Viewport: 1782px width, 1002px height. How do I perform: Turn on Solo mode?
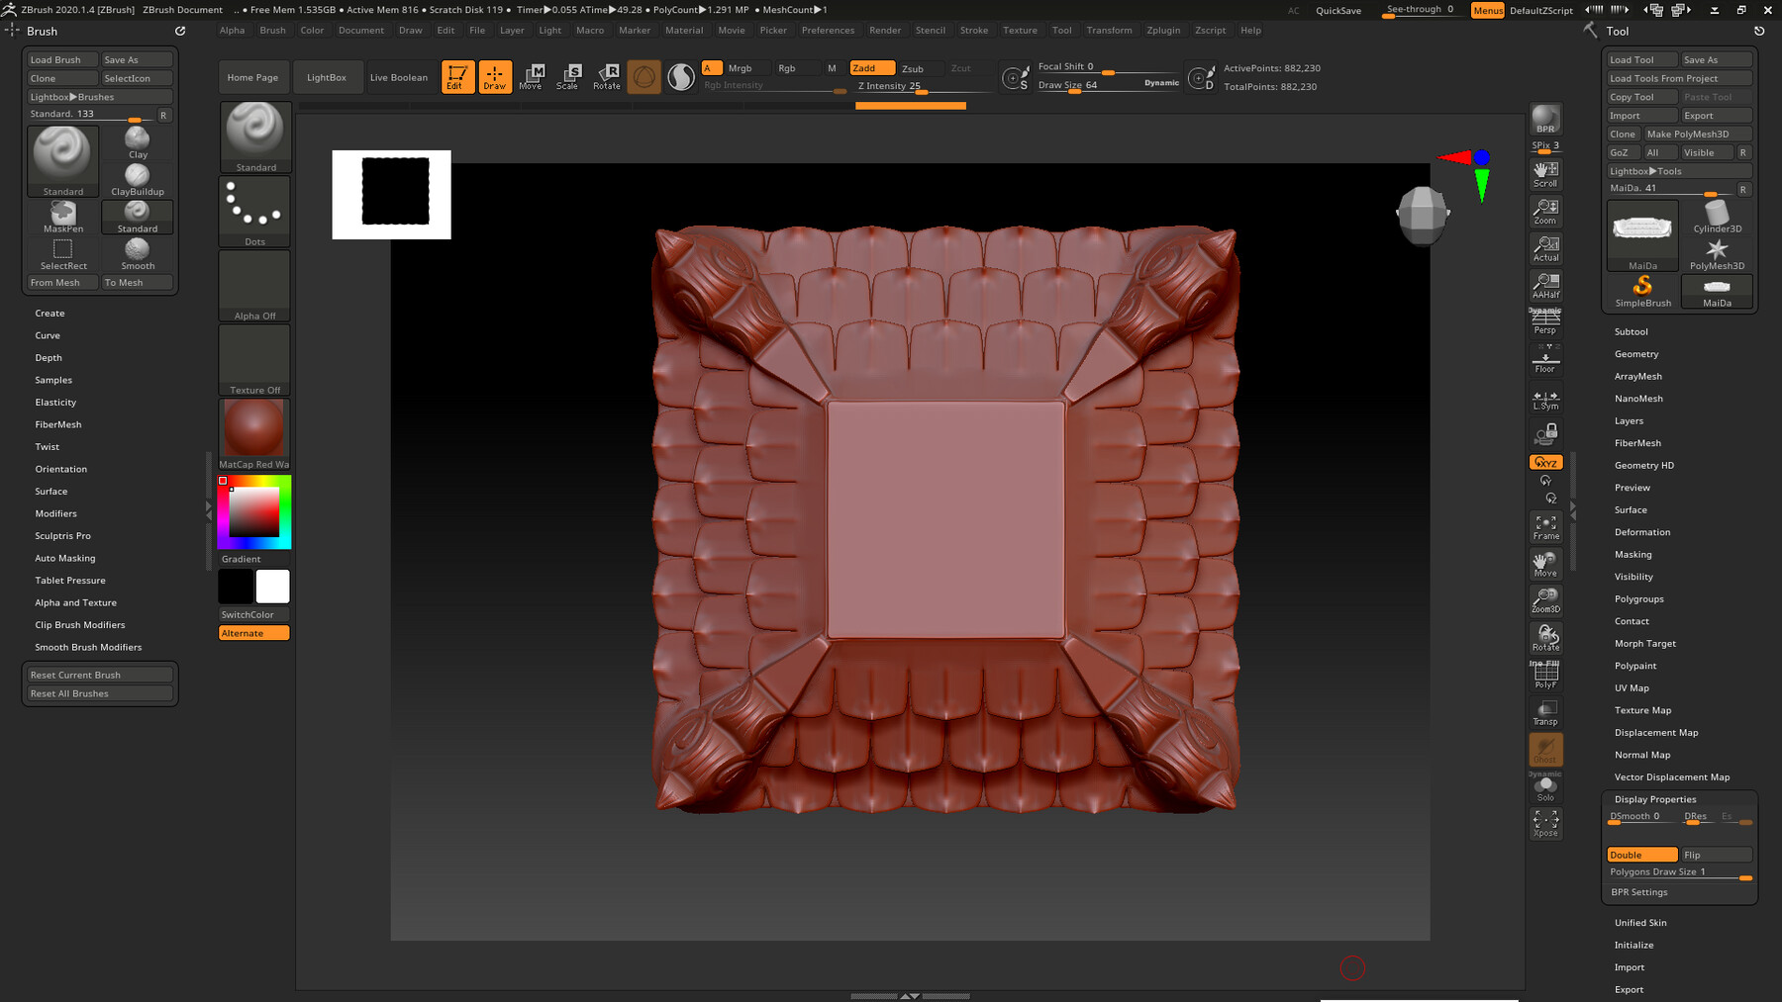click(1544, 784)
